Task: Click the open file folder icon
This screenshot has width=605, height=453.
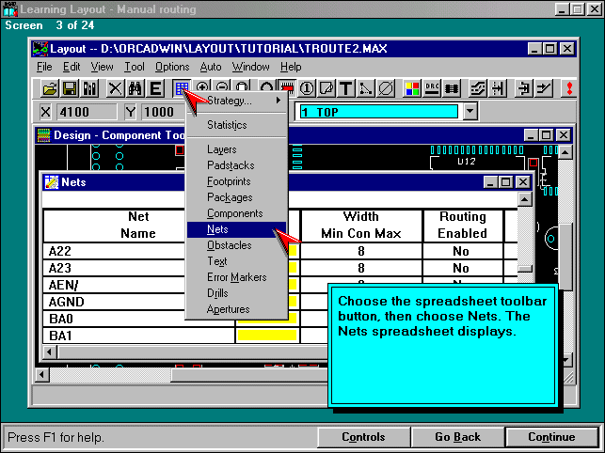Action: pyautogui.click(x=50, y=88)
